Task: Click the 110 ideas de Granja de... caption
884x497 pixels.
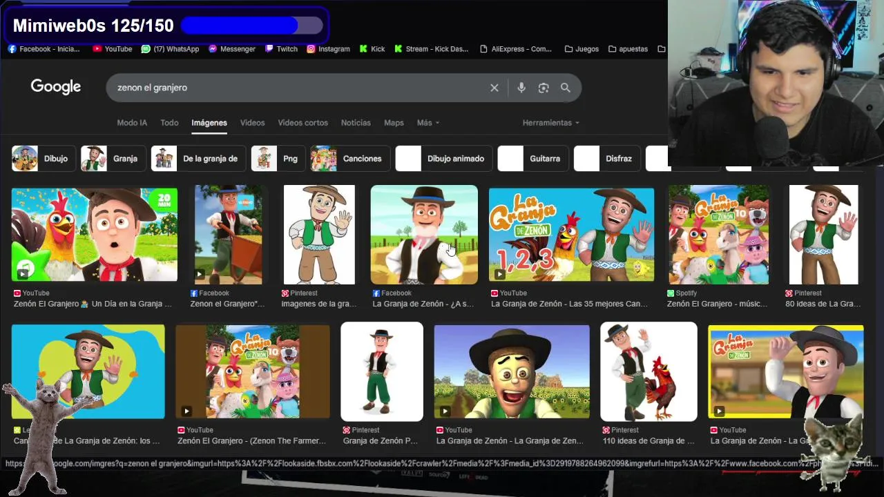Action: pyautogui.click(x=648, y=440)
